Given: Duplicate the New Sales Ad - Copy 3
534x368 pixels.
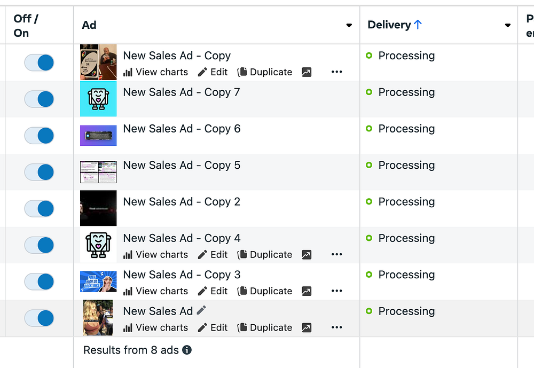Looking at the screenshot, I should (265, 291).
